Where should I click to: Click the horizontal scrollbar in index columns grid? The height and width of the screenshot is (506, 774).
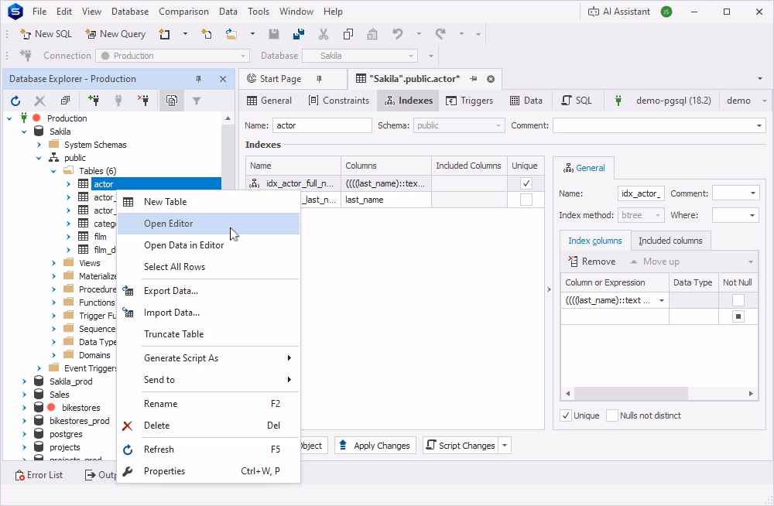point(631,394)
